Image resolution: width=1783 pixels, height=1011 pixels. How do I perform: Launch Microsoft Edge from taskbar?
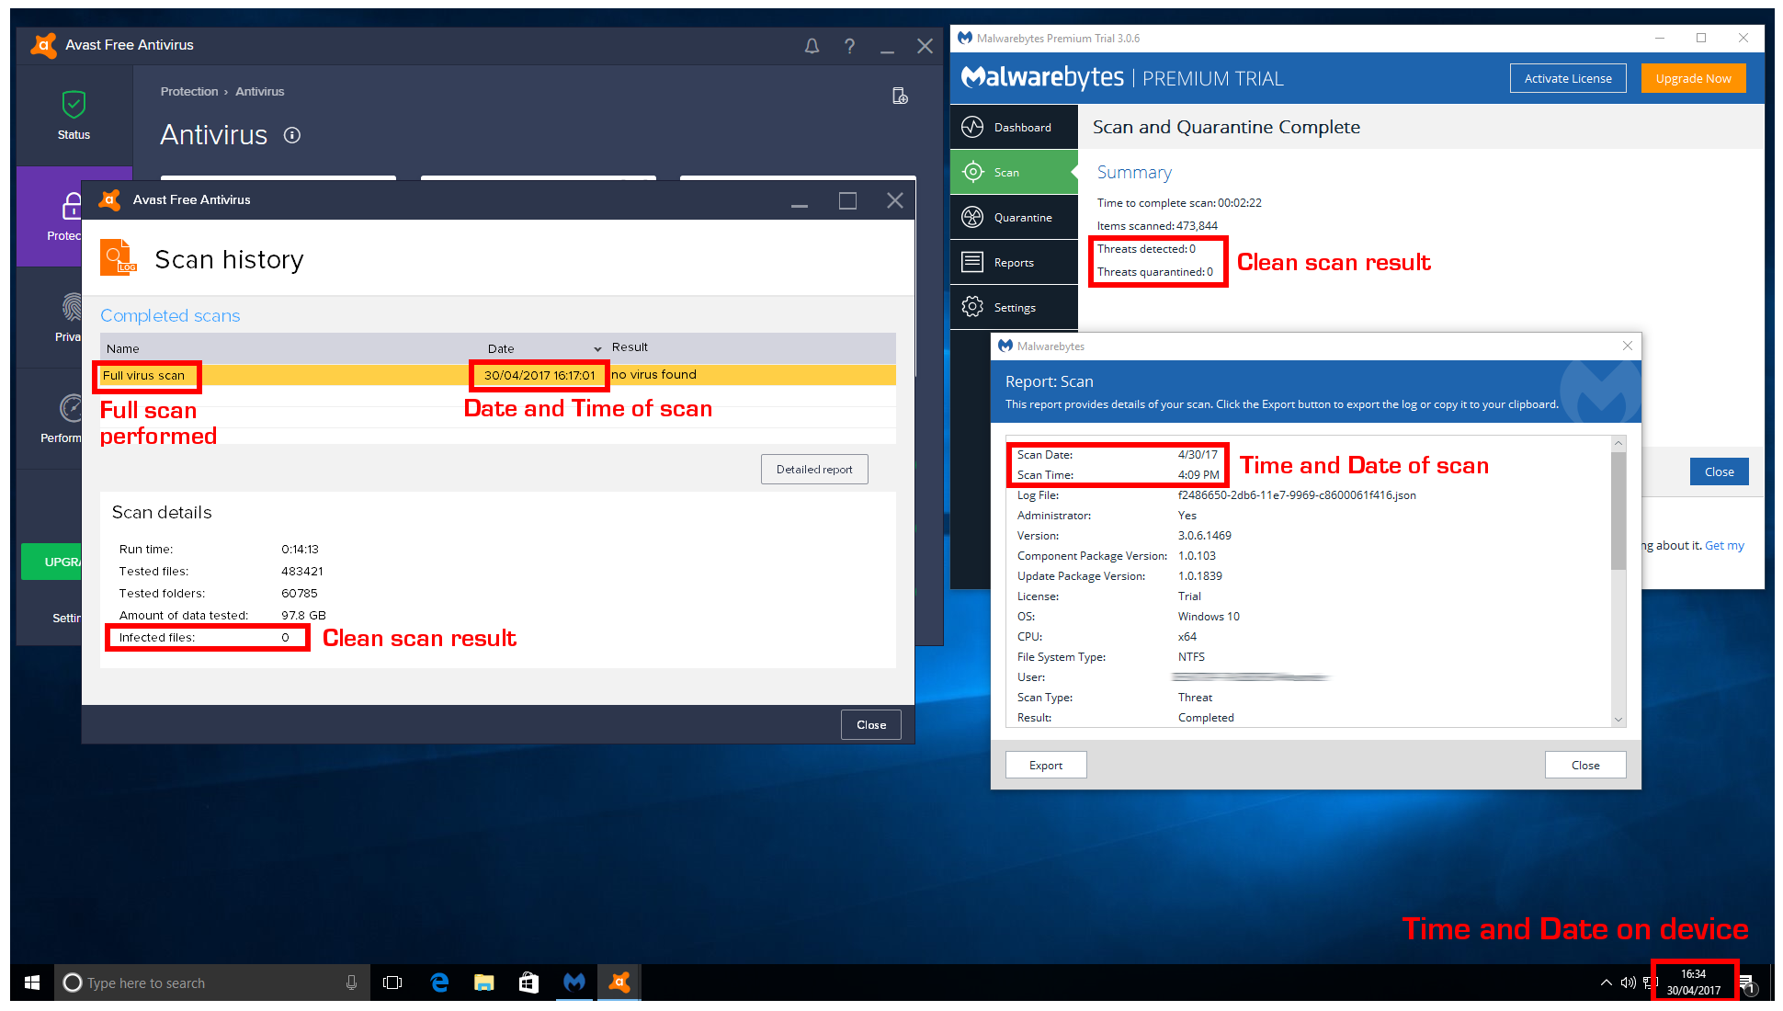pos(439,983)
